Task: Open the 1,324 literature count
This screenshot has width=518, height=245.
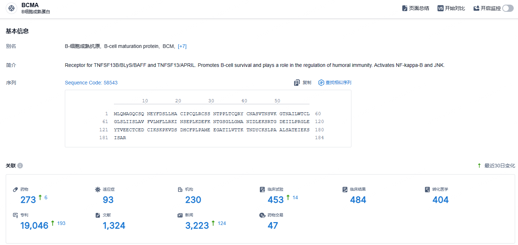Action: (x=114, y=225)
